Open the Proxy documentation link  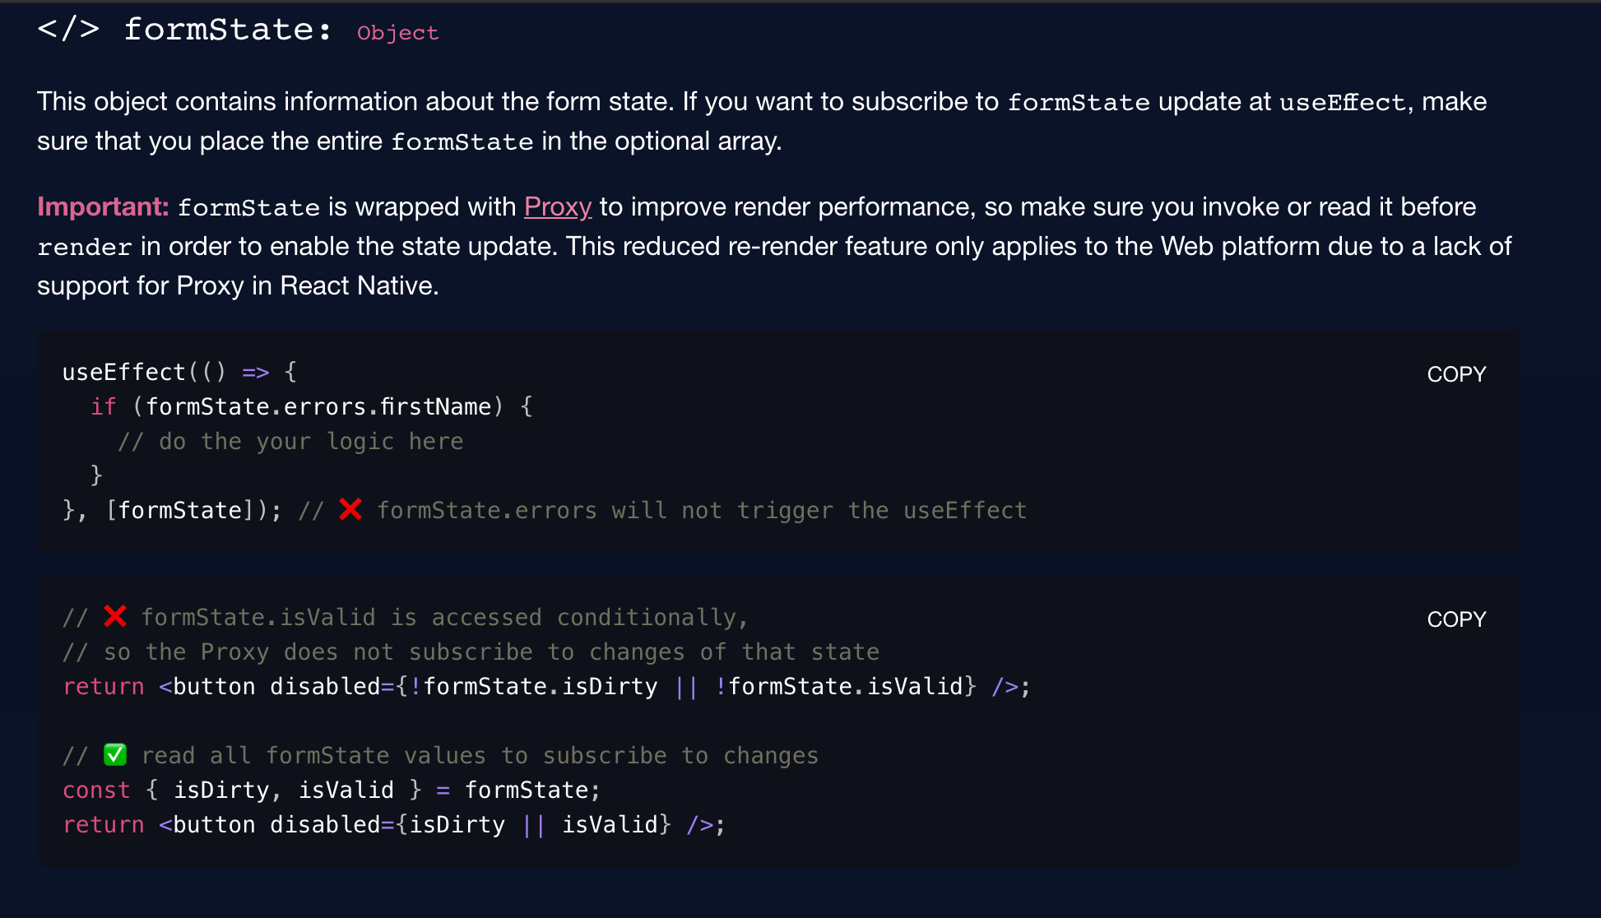pyautogui.click(x=558, y=206)
